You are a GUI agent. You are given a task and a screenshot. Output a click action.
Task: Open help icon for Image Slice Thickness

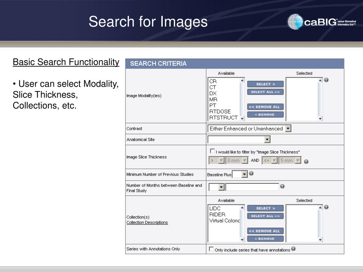tap(306, 161)
